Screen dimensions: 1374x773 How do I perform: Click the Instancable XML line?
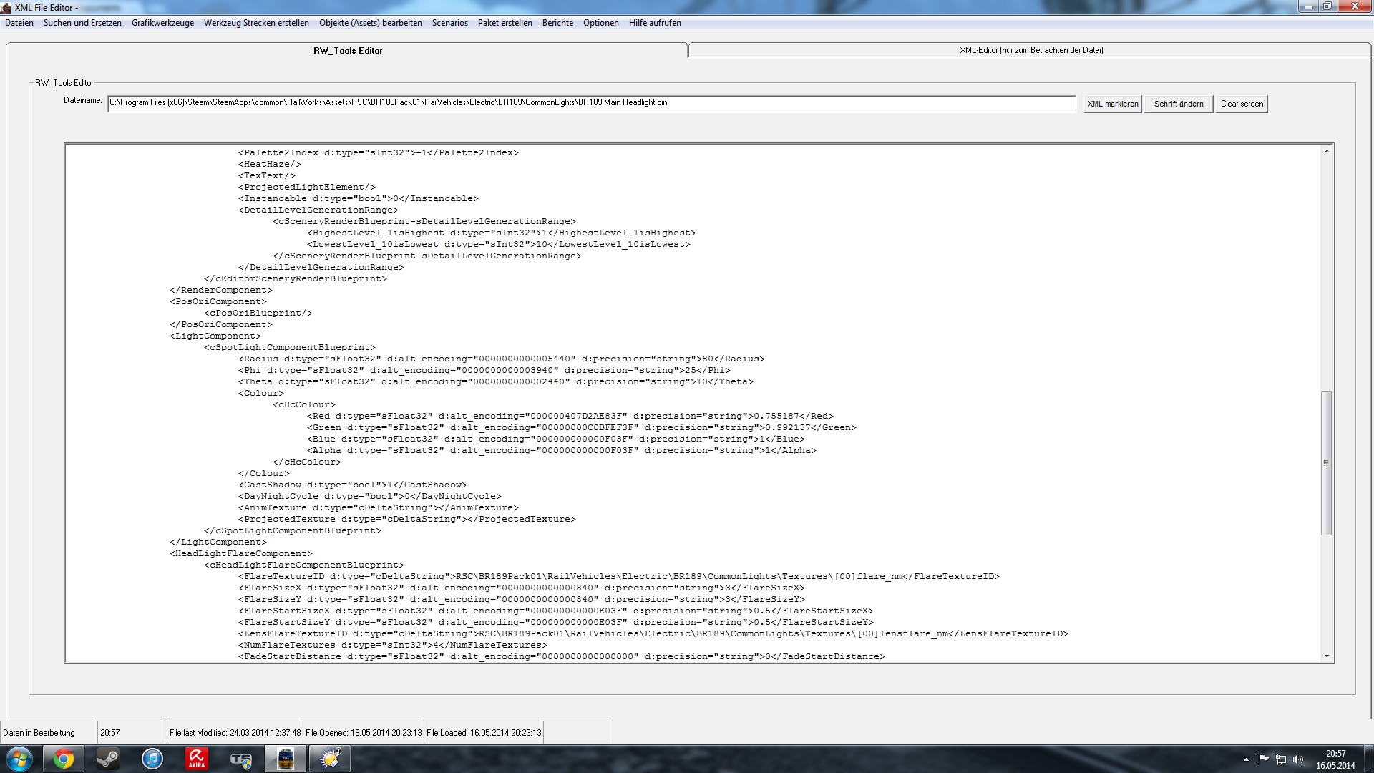[x=359, y=198]
